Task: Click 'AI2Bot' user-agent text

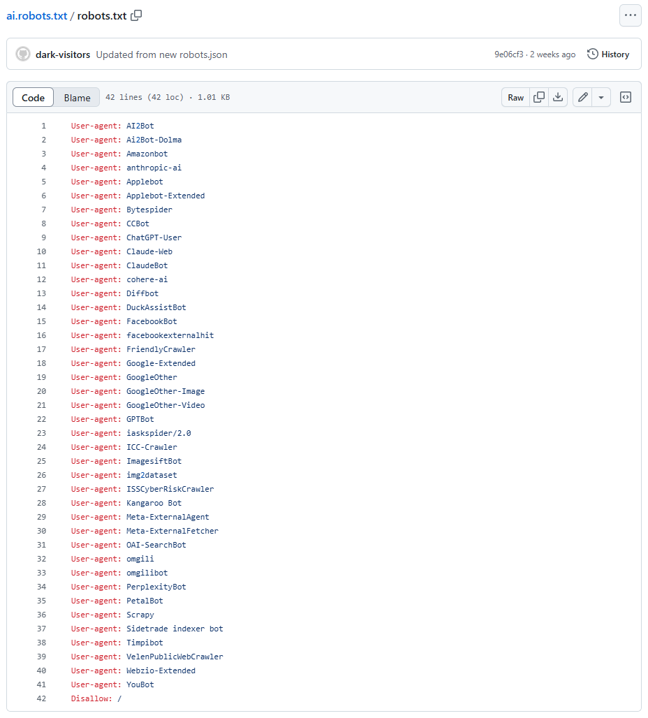Action: (x=140, y=126)
